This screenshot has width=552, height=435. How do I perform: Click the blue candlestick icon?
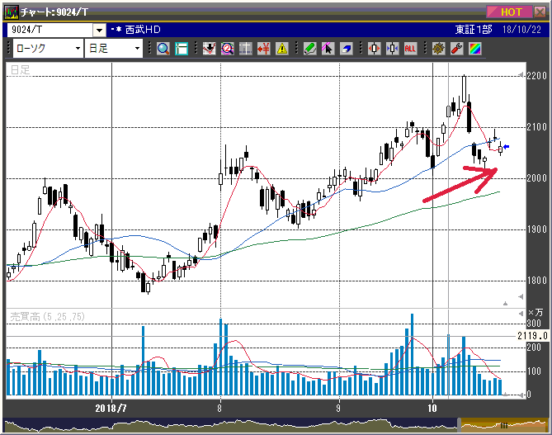coord(392,49)
